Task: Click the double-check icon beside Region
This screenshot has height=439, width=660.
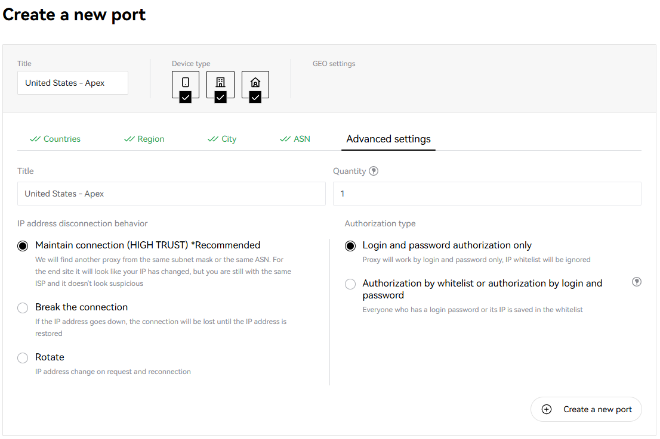Action: point(129,139)
